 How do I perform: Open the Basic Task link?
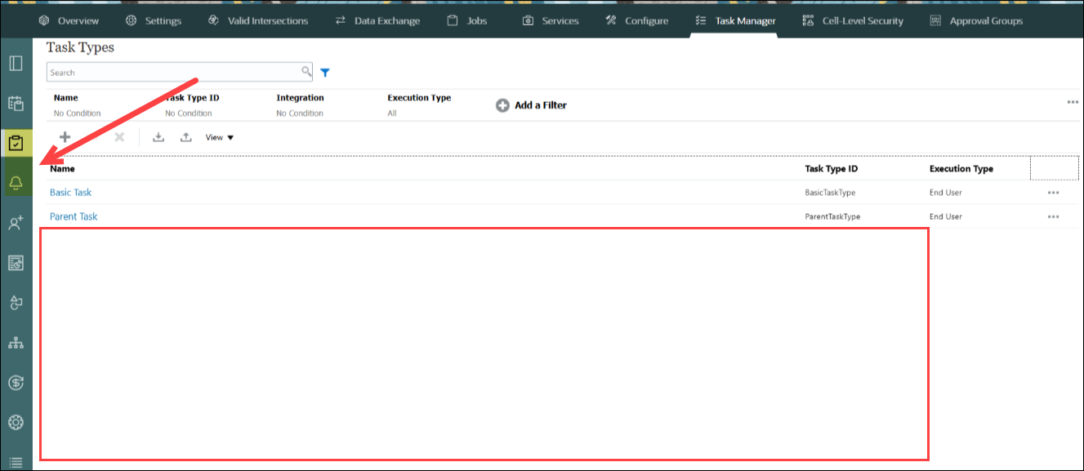70,193
